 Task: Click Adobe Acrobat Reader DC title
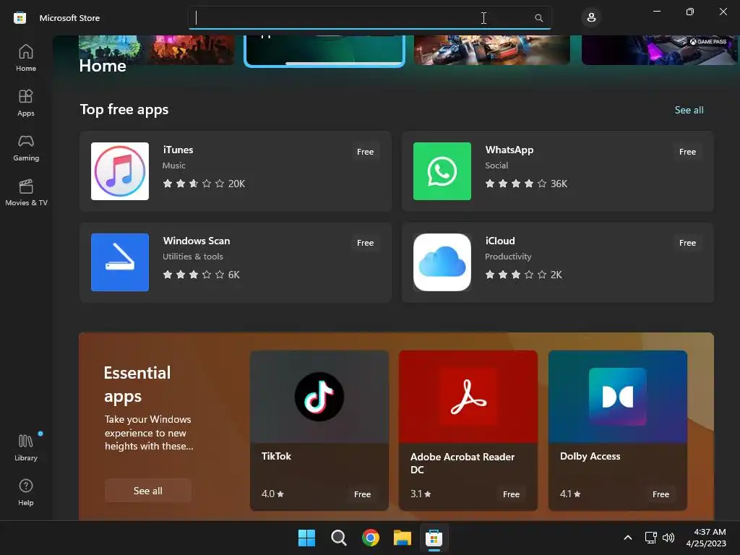pyautogui.click(x=462, y=463)
